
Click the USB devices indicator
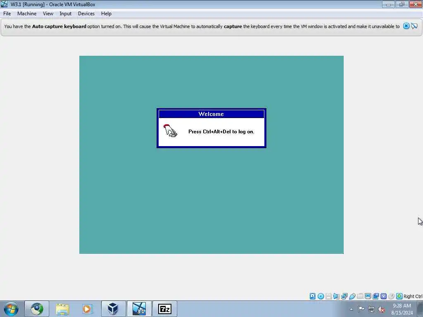pyautogui.click(x=352, y=296)
